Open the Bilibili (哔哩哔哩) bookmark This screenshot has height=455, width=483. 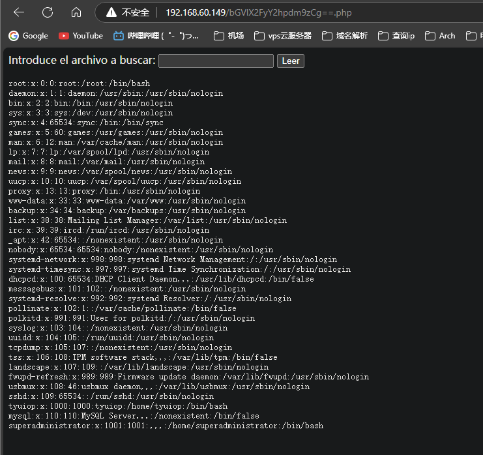coord(156,36)
